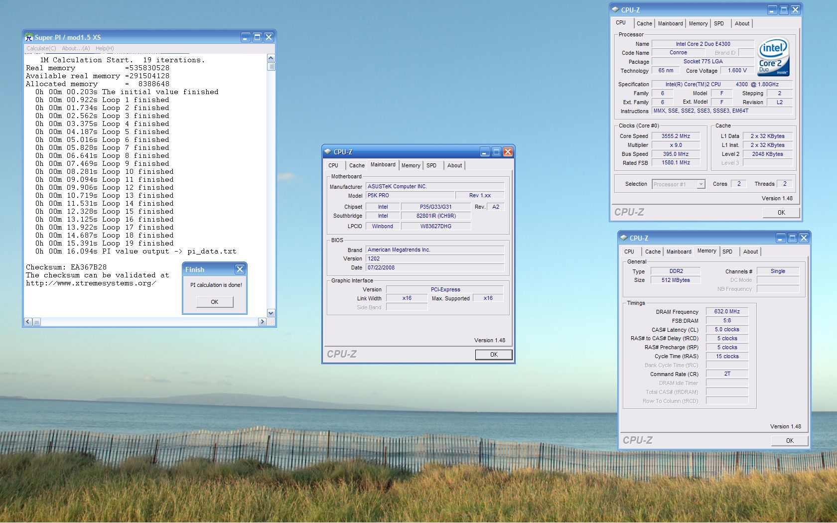Click the Rated FSB value 1580.1 MHz

676,162
